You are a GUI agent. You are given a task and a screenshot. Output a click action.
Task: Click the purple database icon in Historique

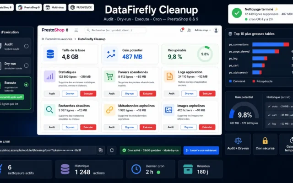65,169
